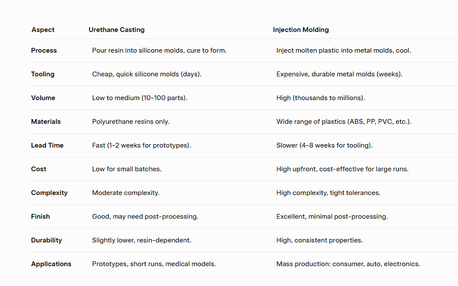Image resolution: width=458 pixels, height=286 pixels.
Task: Select 'High complexity, tight tolerances' cell
Action: tap(328, 193)
